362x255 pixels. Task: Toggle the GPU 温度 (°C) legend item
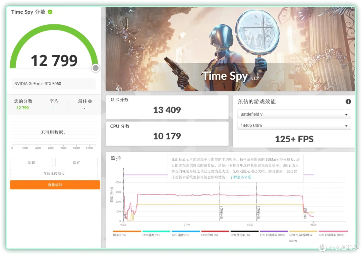186,233
